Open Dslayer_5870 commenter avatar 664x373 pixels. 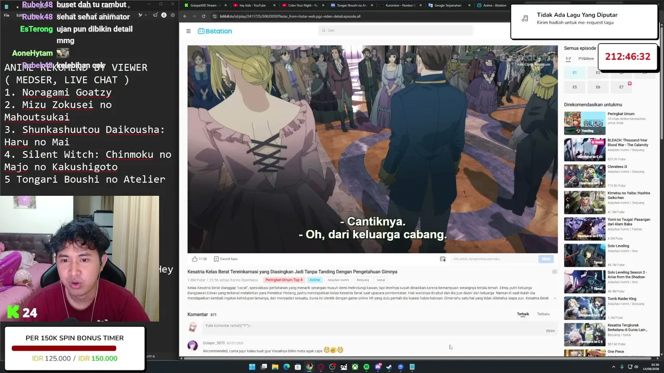192,346
